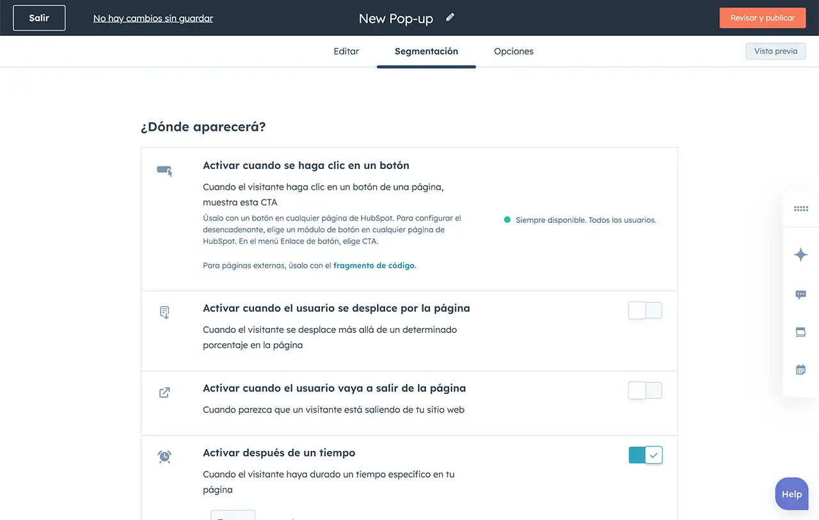Screen dimensions: 819x520
Task: Click the alarm clock time-delay icon
Action: (164, 457)
